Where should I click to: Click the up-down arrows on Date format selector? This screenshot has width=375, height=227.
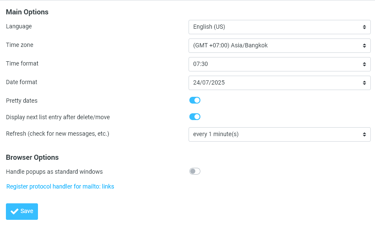(364, 83)
